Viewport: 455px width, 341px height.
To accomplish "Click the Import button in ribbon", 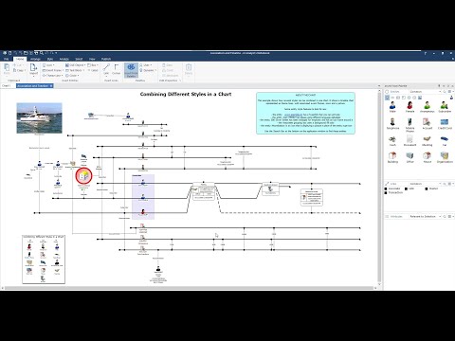I will 33,70.
